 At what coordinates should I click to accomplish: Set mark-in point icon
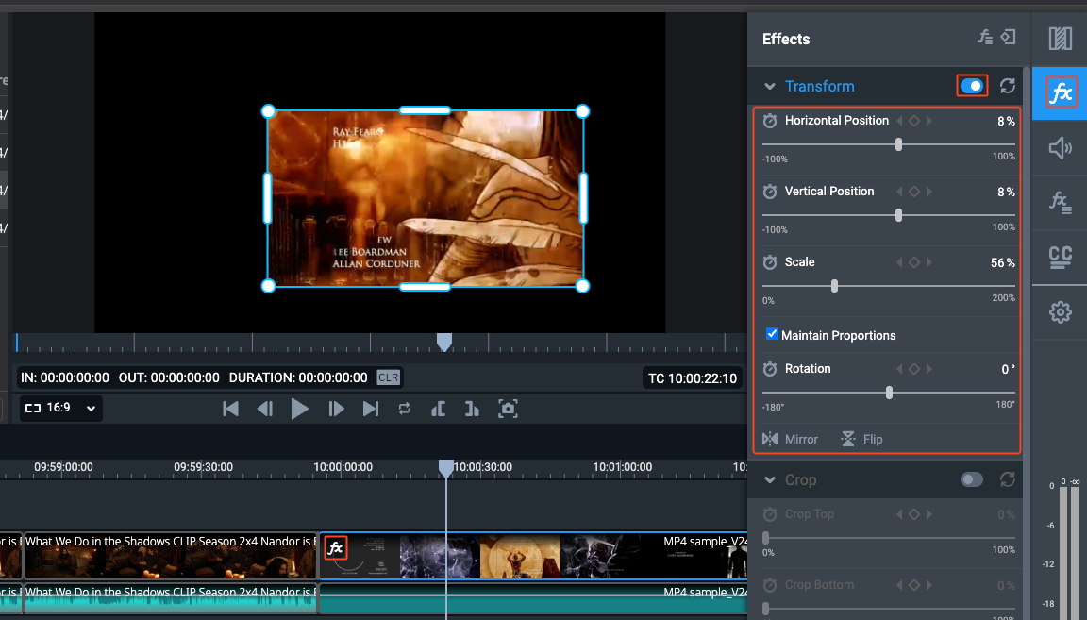point(438,409)
